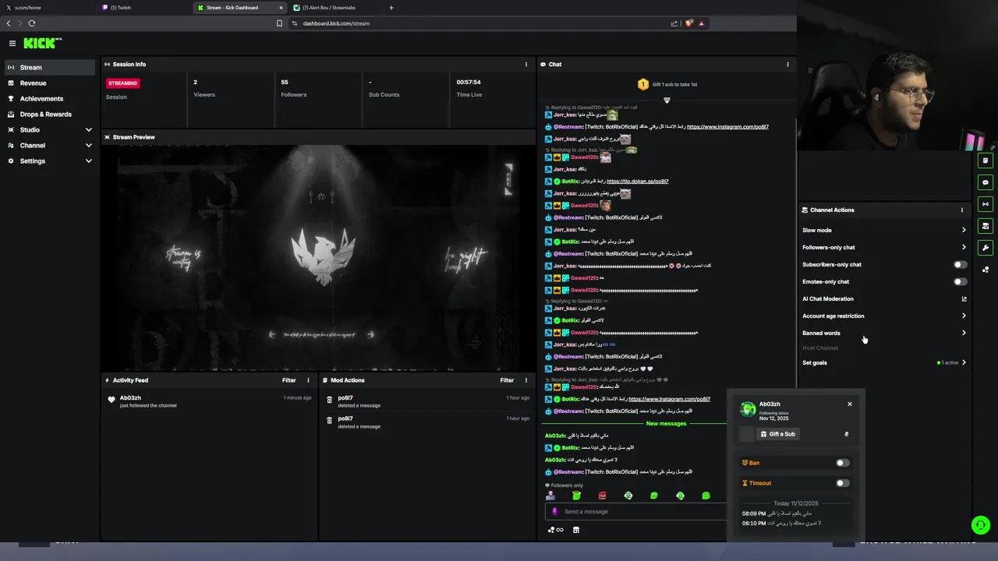Click the wrench tools icon in right rail
The image size is (998, 561).
pyautogui.click(x=986, y=248)
